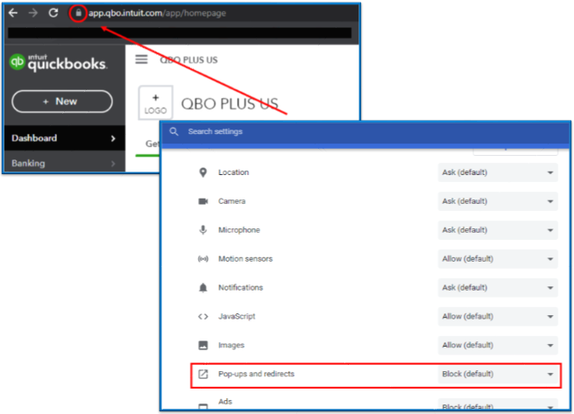The height and width of the screenshot is (414, 574).
Task: Click the QBO PLUS US header title
Action: pyautogui.click(x=189, y=60)
